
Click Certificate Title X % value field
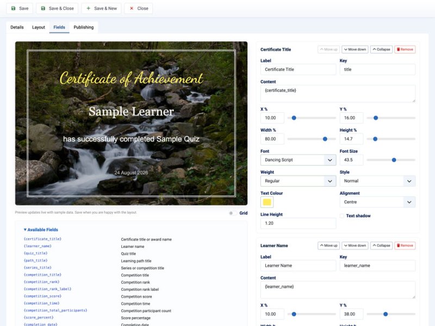(272, 118)
